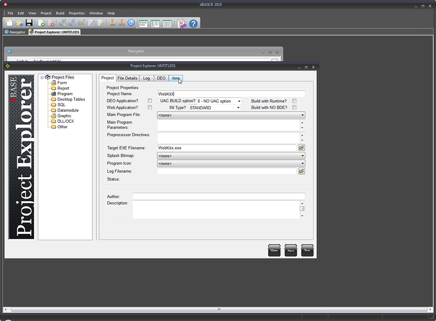Click the new file toolbar icon

point(10,23)
